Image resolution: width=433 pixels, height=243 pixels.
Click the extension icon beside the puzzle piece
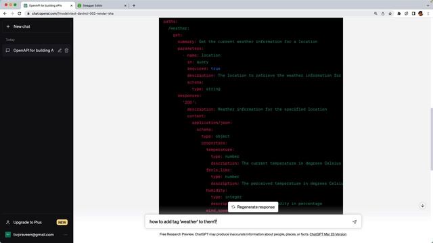pyautogui.click(x=406, y=13)
